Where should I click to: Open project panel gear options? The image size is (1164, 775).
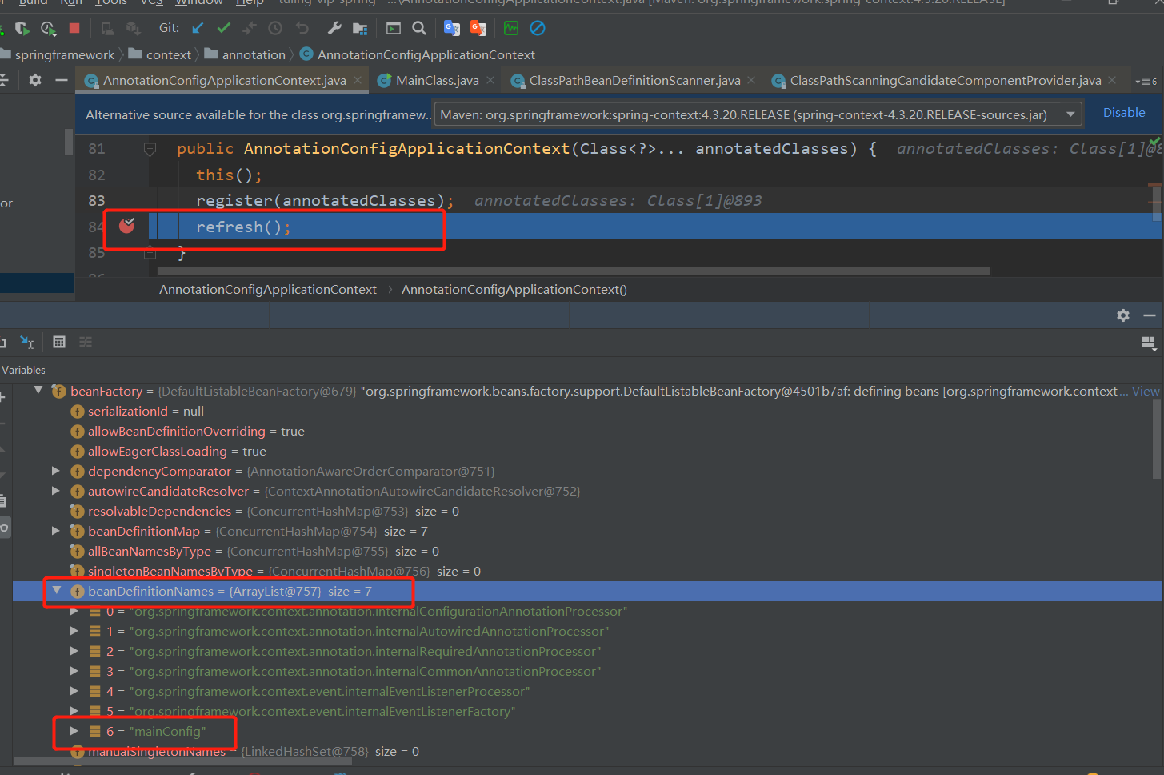click(x=35, y=80)
